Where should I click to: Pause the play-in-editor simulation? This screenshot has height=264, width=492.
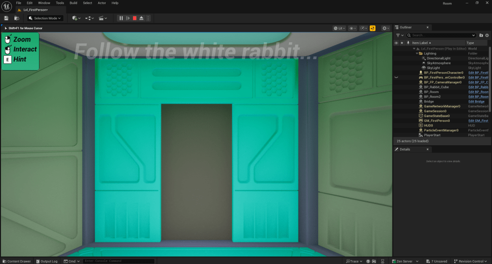click(x=121, y=18)
